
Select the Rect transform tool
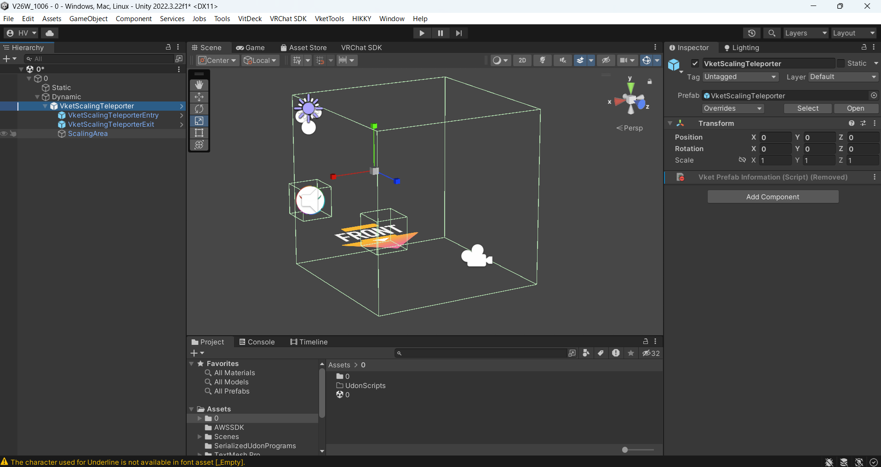199,133
